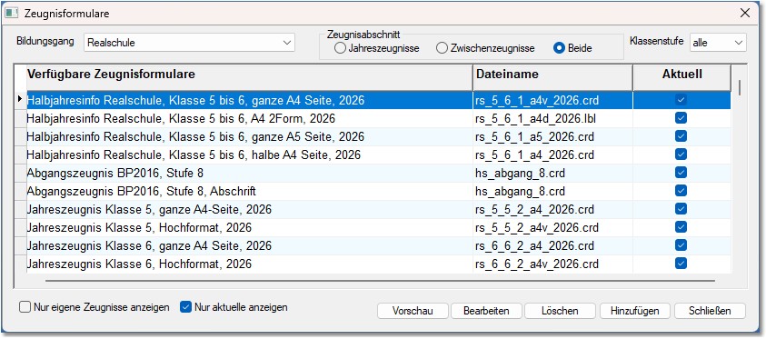
Task: Sort by Dateiname column header
Action: pyautogui.click(x=552, y=76)
